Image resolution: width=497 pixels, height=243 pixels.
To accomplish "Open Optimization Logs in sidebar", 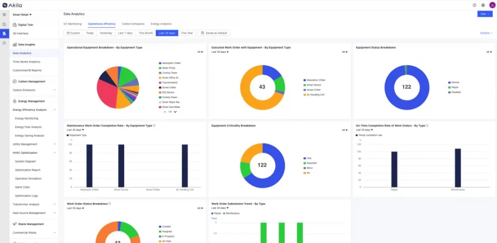I will pyautogui.click(x=26, y=195).
